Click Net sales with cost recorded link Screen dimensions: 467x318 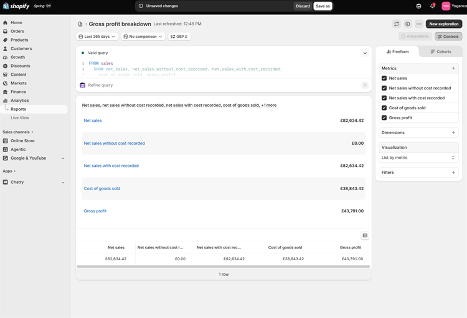tap(111, 166)
